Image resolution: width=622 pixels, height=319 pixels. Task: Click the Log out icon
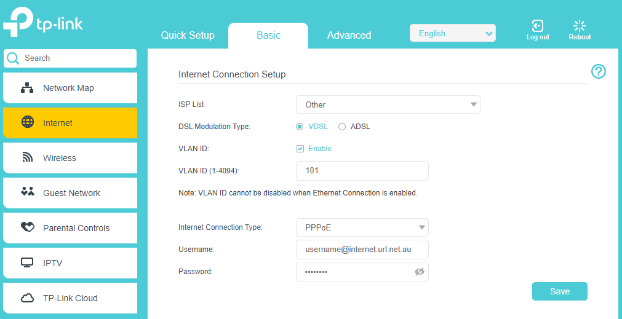(x=538, y=26)
